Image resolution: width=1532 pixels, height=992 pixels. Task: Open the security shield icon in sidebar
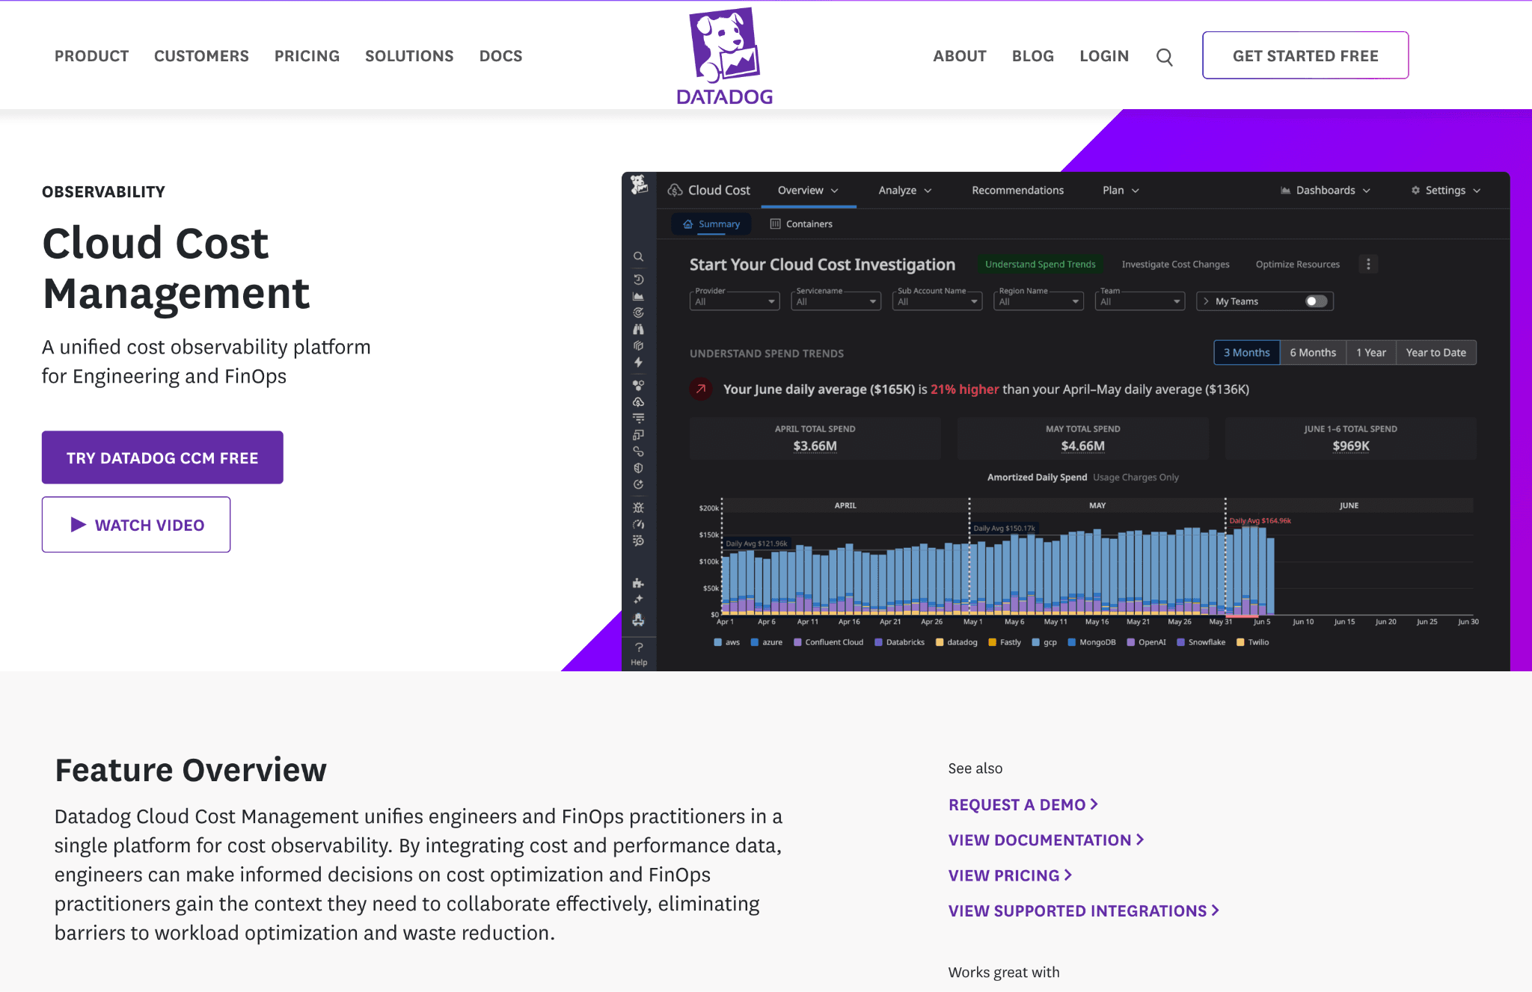pos(638,468)
